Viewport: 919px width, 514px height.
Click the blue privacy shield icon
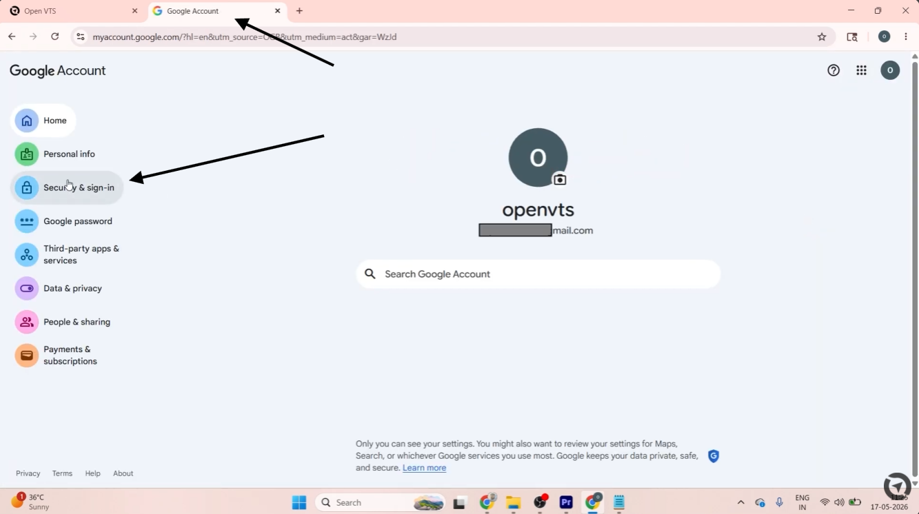click(714, 456)
